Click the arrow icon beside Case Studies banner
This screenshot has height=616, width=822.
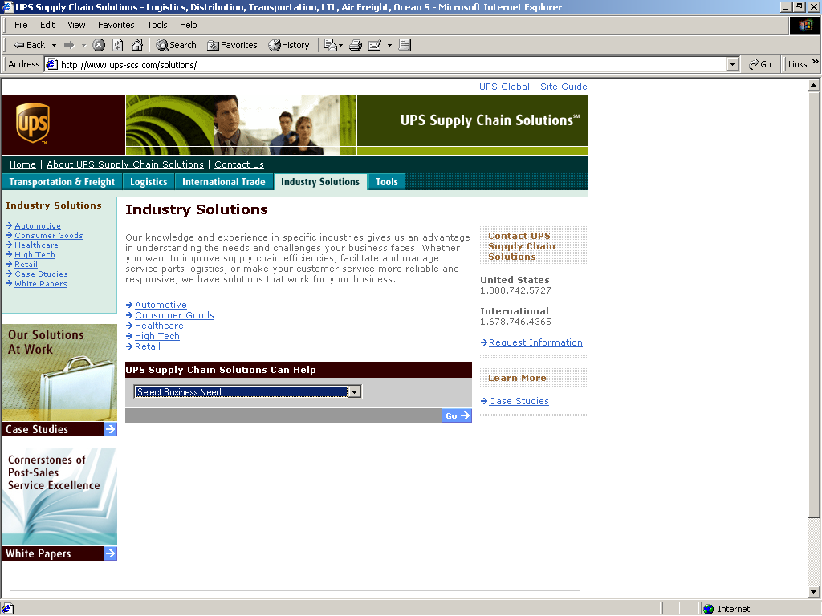[x=110, y=429]
